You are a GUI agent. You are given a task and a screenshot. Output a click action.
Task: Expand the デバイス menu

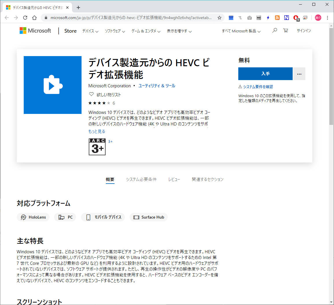point(90,31)
